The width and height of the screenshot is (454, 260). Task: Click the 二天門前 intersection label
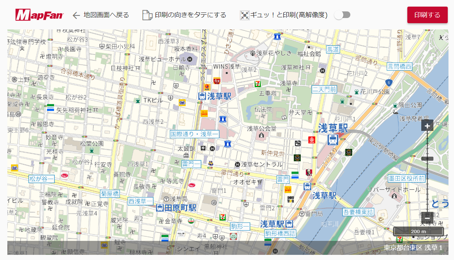pyautogui.click(x=324, y=89)
